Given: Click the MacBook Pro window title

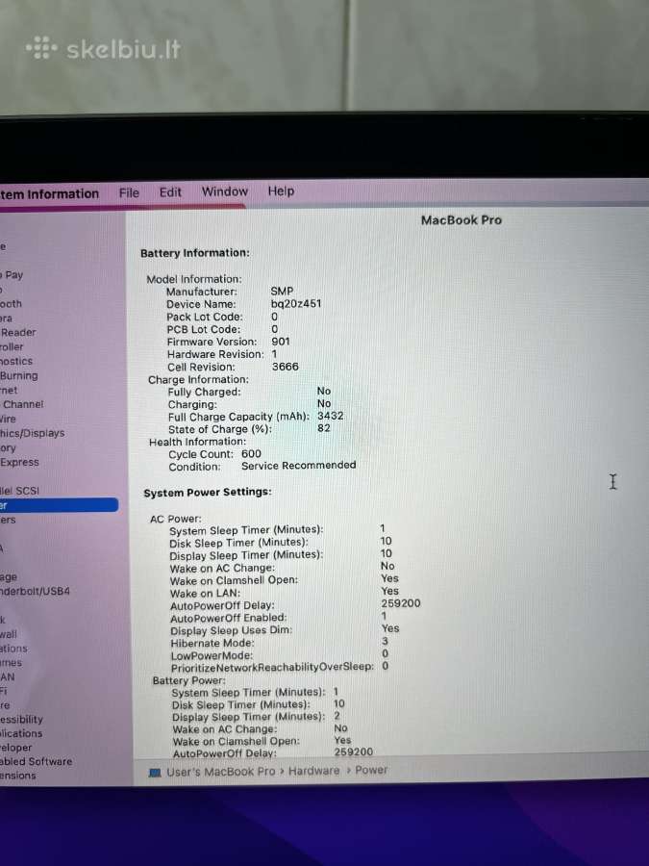Looking at the screenshot, I should [462, 219].
